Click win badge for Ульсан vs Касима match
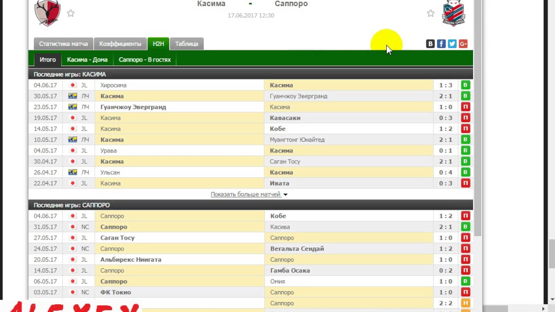555x312 pixels. (466, 172)
